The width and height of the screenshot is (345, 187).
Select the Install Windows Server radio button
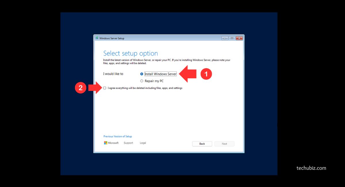pos(142,74)
